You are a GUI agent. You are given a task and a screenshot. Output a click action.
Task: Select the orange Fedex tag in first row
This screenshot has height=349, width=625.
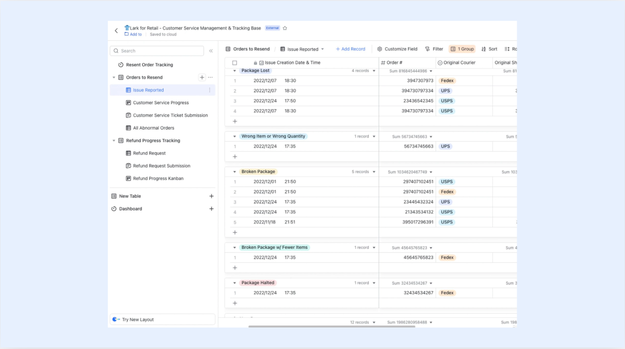(447, 81)
